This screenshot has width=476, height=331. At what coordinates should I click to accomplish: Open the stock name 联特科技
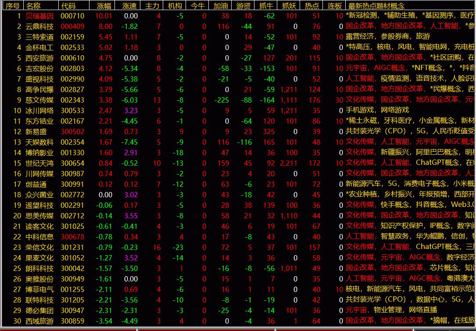39,300
